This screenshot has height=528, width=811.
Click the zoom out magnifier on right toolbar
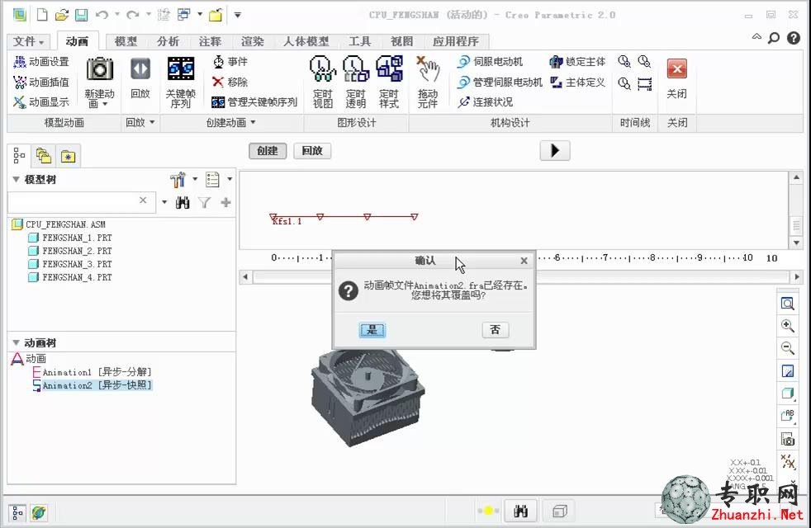pos(788,347)
